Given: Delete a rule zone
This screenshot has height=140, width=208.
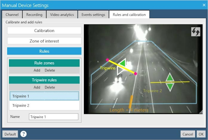Looking at the screenshot, I should point(50,70).
